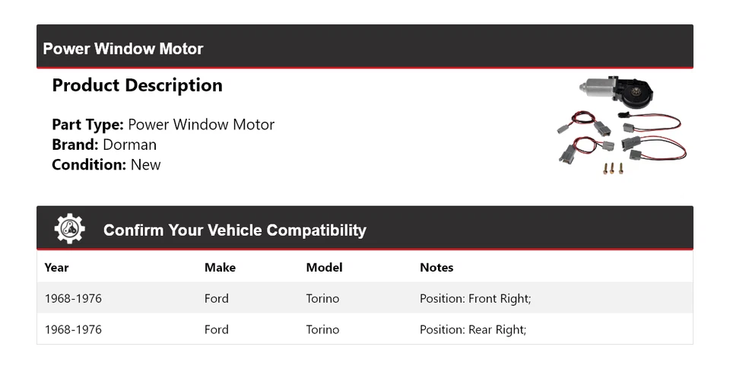The height and width of the screenshot is (369, 730).
Task: Click the Model column header
Action: point(324,268)
